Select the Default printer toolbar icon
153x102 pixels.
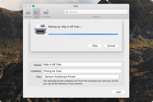point(28,13)
